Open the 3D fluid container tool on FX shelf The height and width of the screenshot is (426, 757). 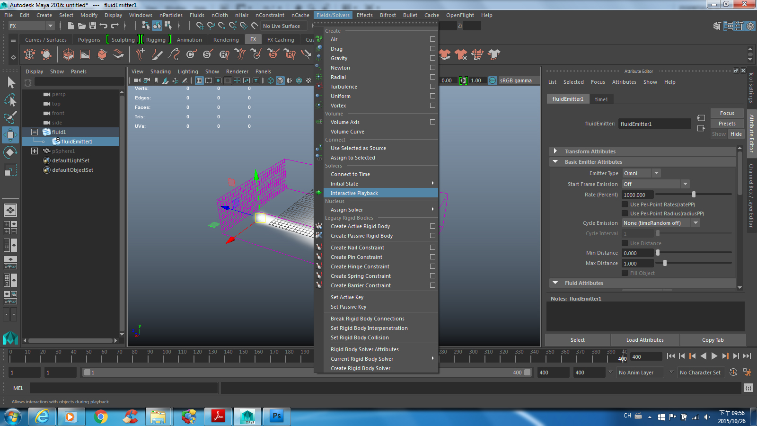pos(68,54)
